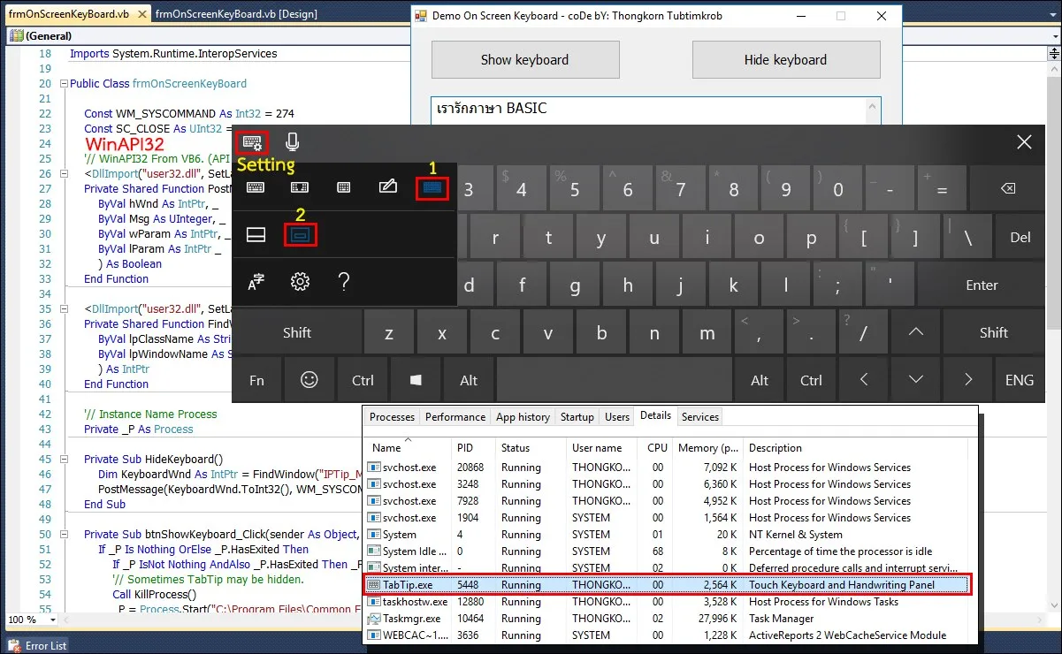Screen dimensions: 1062x654
Task: Open language preferences icon on keyboard
Action: [x=256, y=282]
